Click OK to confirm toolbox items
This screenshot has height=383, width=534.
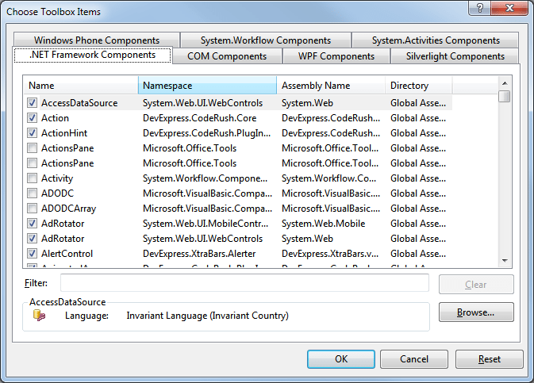(x=341, y=359)
